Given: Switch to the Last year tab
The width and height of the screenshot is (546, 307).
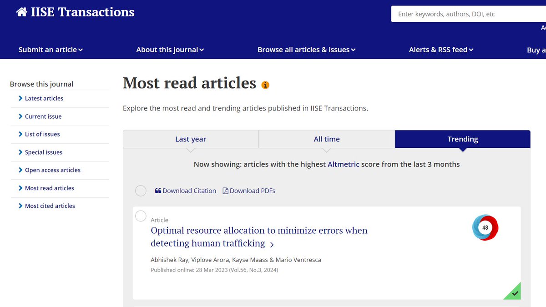Looking at the screenshot, I should [x=191, y=139].
